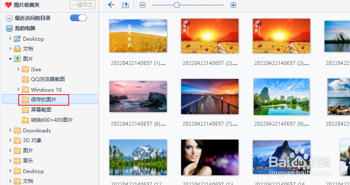Select the 保存的图片 folder
The width and height of the screenshot is (350, 185).
click(x=44, y=100)
